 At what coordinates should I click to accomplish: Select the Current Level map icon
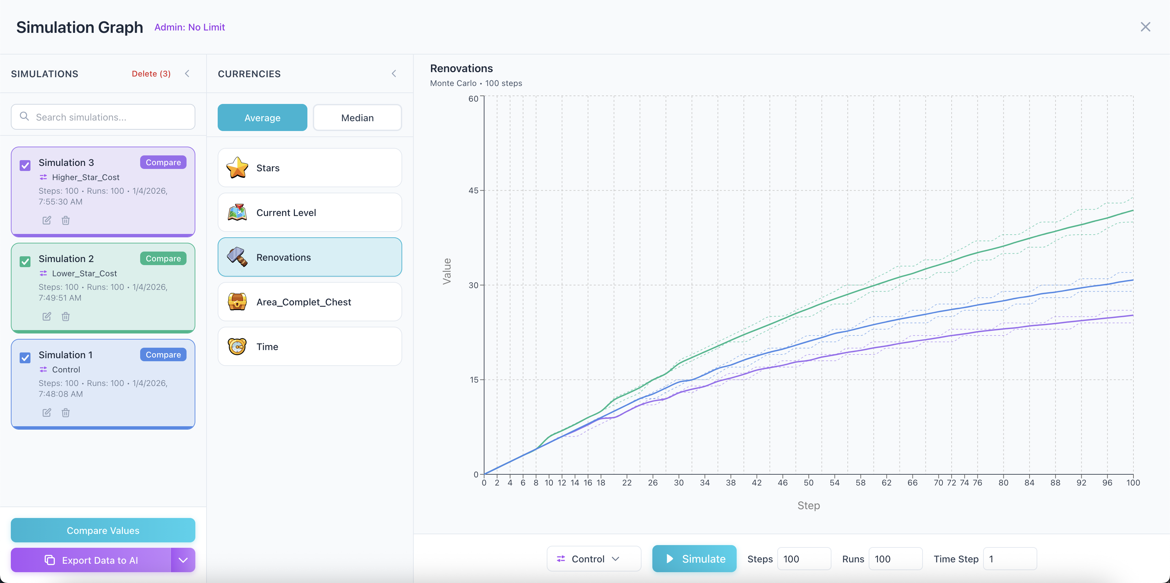[237, 213]
